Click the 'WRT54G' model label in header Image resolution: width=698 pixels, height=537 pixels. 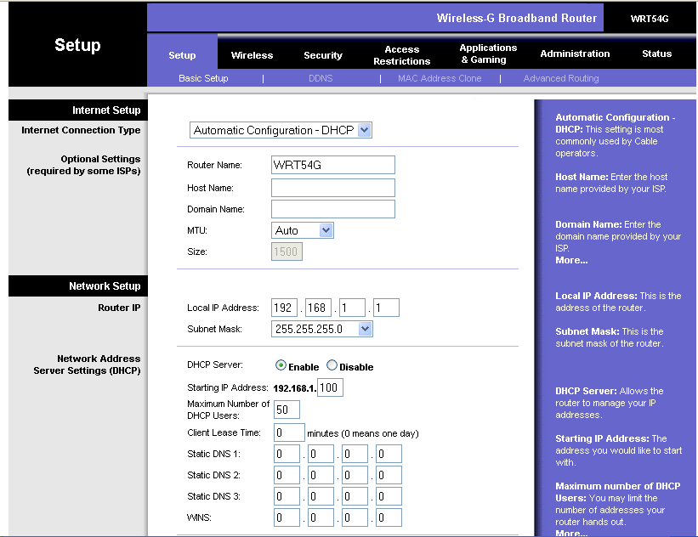point(650,19)
